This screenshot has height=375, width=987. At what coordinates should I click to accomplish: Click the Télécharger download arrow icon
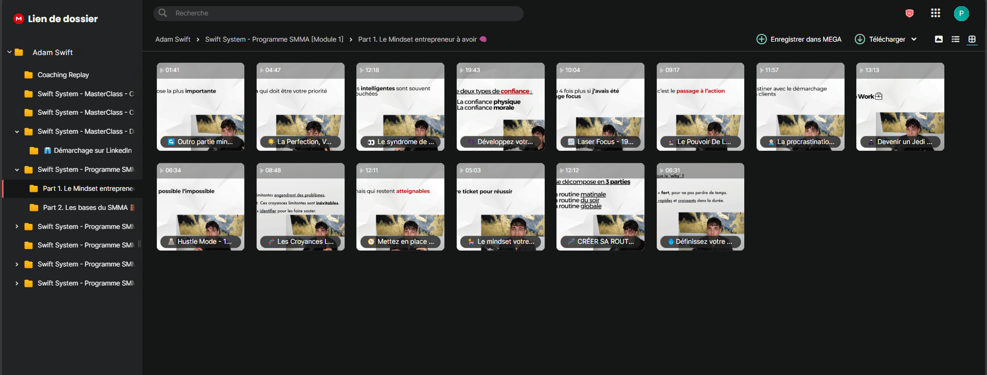pos(859,39)
